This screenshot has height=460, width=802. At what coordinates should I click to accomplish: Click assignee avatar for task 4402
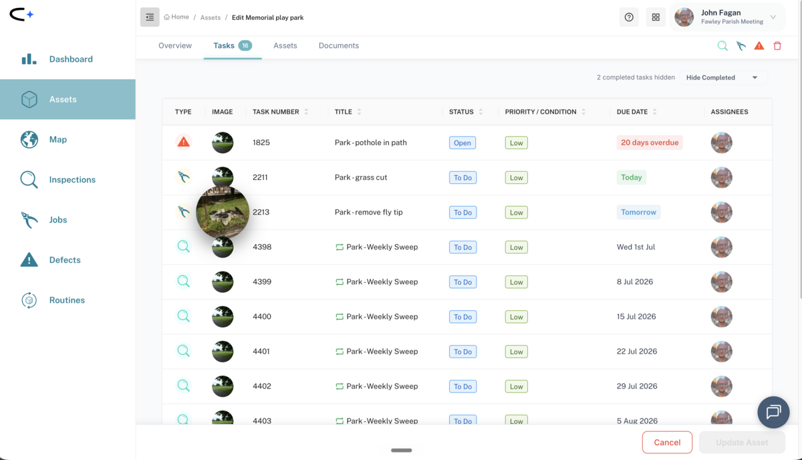[722, 386]
